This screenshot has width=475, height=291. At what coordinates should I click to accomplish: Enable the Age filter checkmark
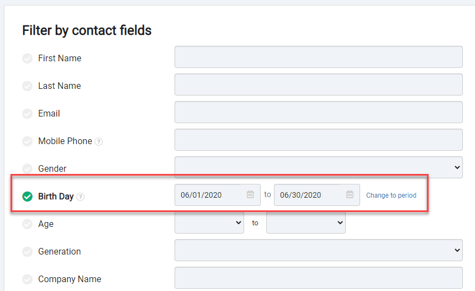(x=27, y=224)
